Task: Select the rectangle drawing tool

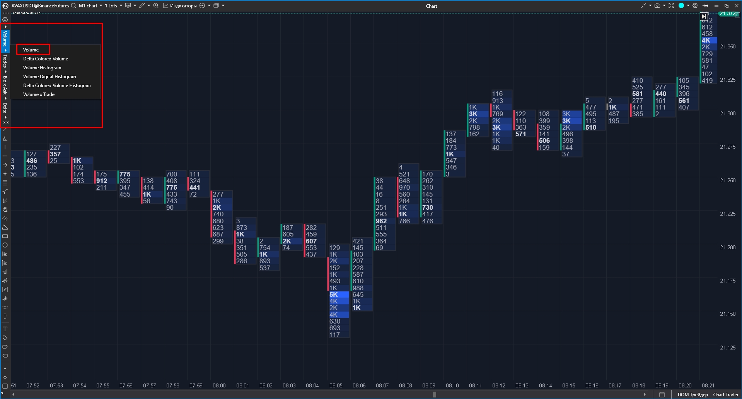Action: [x=5, y=236]
